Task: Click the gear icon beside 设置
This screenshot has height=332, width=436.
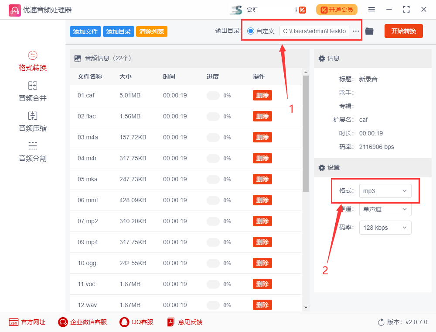Action: pyautogui.click(x=322, y=168)
